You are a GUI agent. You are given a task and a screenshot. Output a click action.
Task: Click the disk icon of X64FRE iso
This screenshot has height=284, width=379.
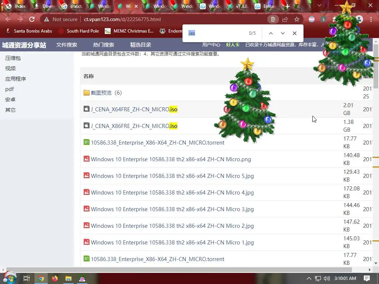[x=87, y=109]
